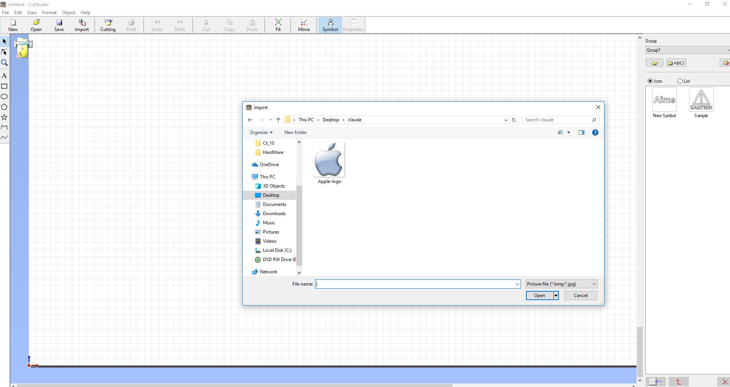Expand the address bar path history

[x=506, y=120]
